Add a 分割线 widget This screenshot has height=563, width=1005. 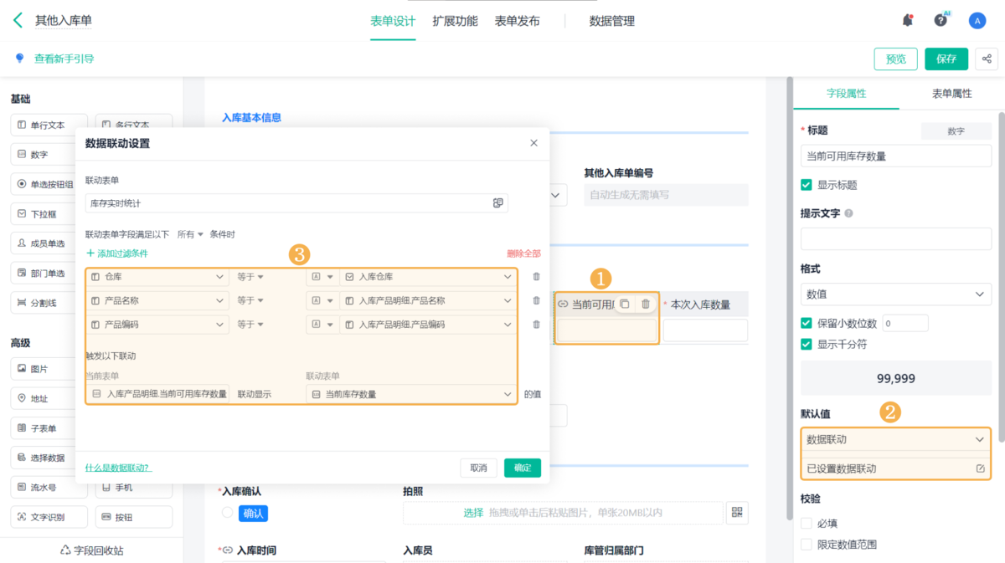coord(49,303)
